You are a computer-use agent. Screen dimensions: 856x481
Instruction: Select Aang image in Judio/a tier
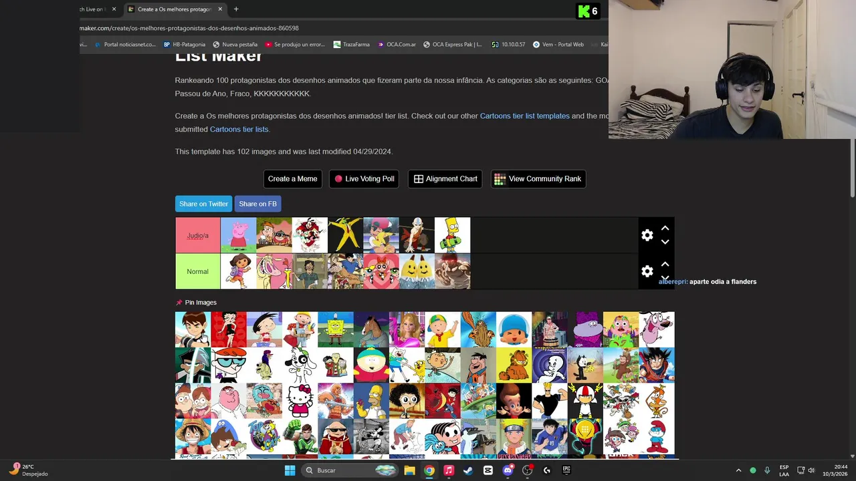click(x=417, y=235)
